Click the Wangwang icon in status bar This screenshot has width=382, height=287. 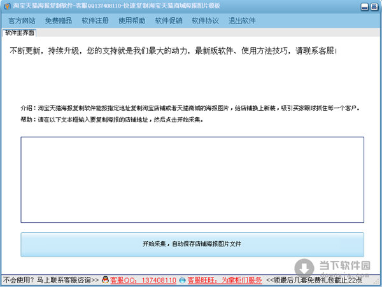(182, 280)
